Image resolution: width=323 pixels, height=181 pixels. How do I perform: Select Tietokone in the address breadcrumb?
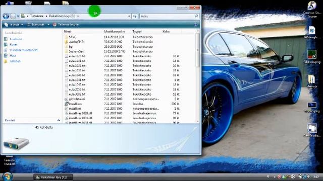point(37,16)
